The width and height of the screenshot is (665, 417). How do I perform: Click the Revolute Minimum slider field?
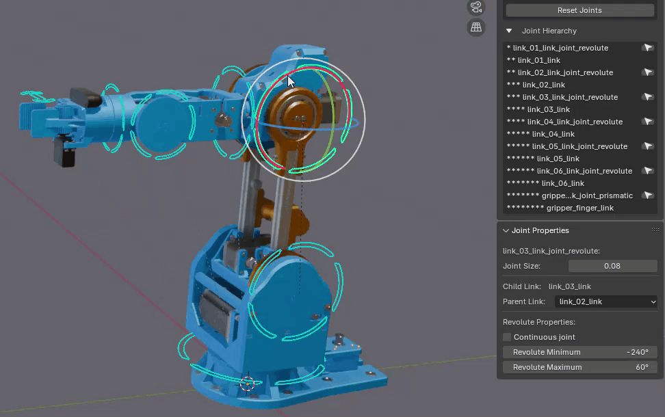pyautogui.click(x=579, y=352)
